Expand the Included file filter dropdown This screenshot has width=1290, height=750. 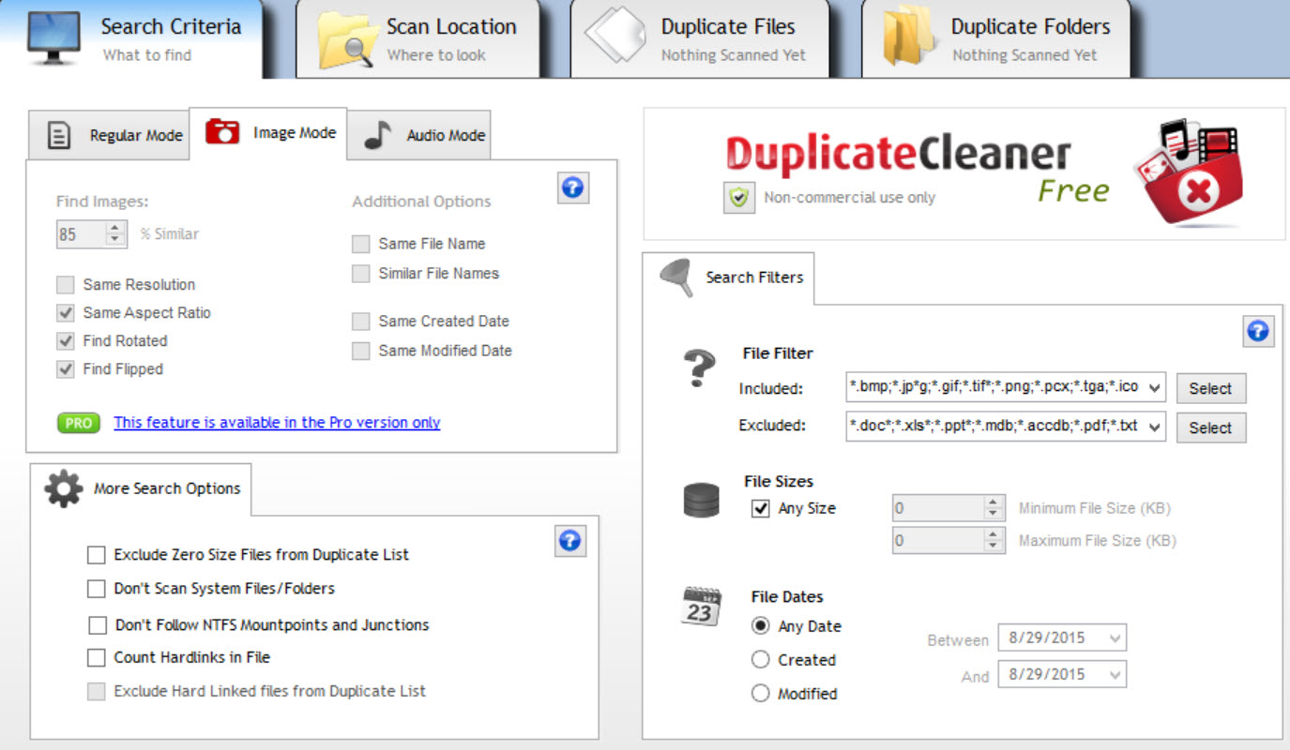pyautogui.click(x=1154, y=387)
